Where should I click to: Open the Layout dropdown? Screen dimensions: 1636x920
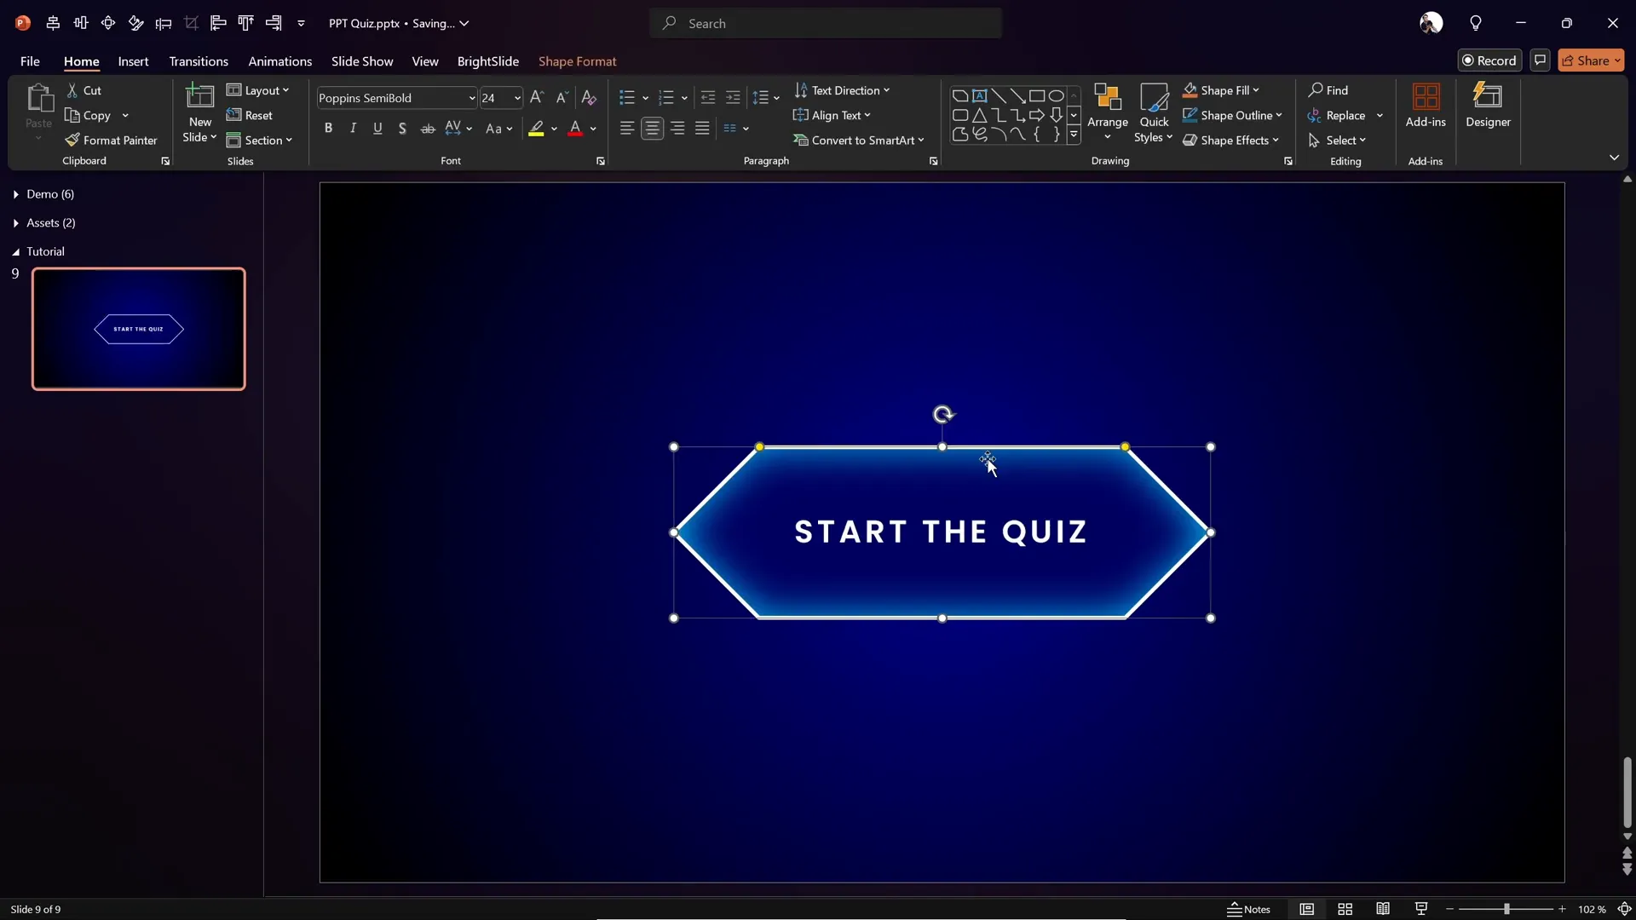click(x=258, y=90)
